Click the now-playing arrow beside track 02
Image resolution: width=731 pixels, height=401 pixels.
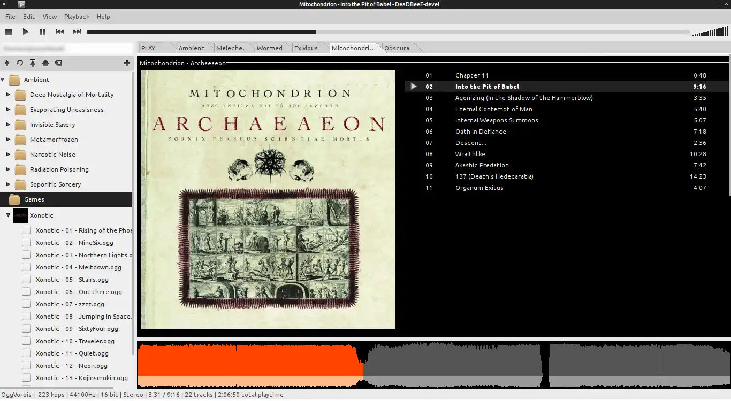pos(414,86)
